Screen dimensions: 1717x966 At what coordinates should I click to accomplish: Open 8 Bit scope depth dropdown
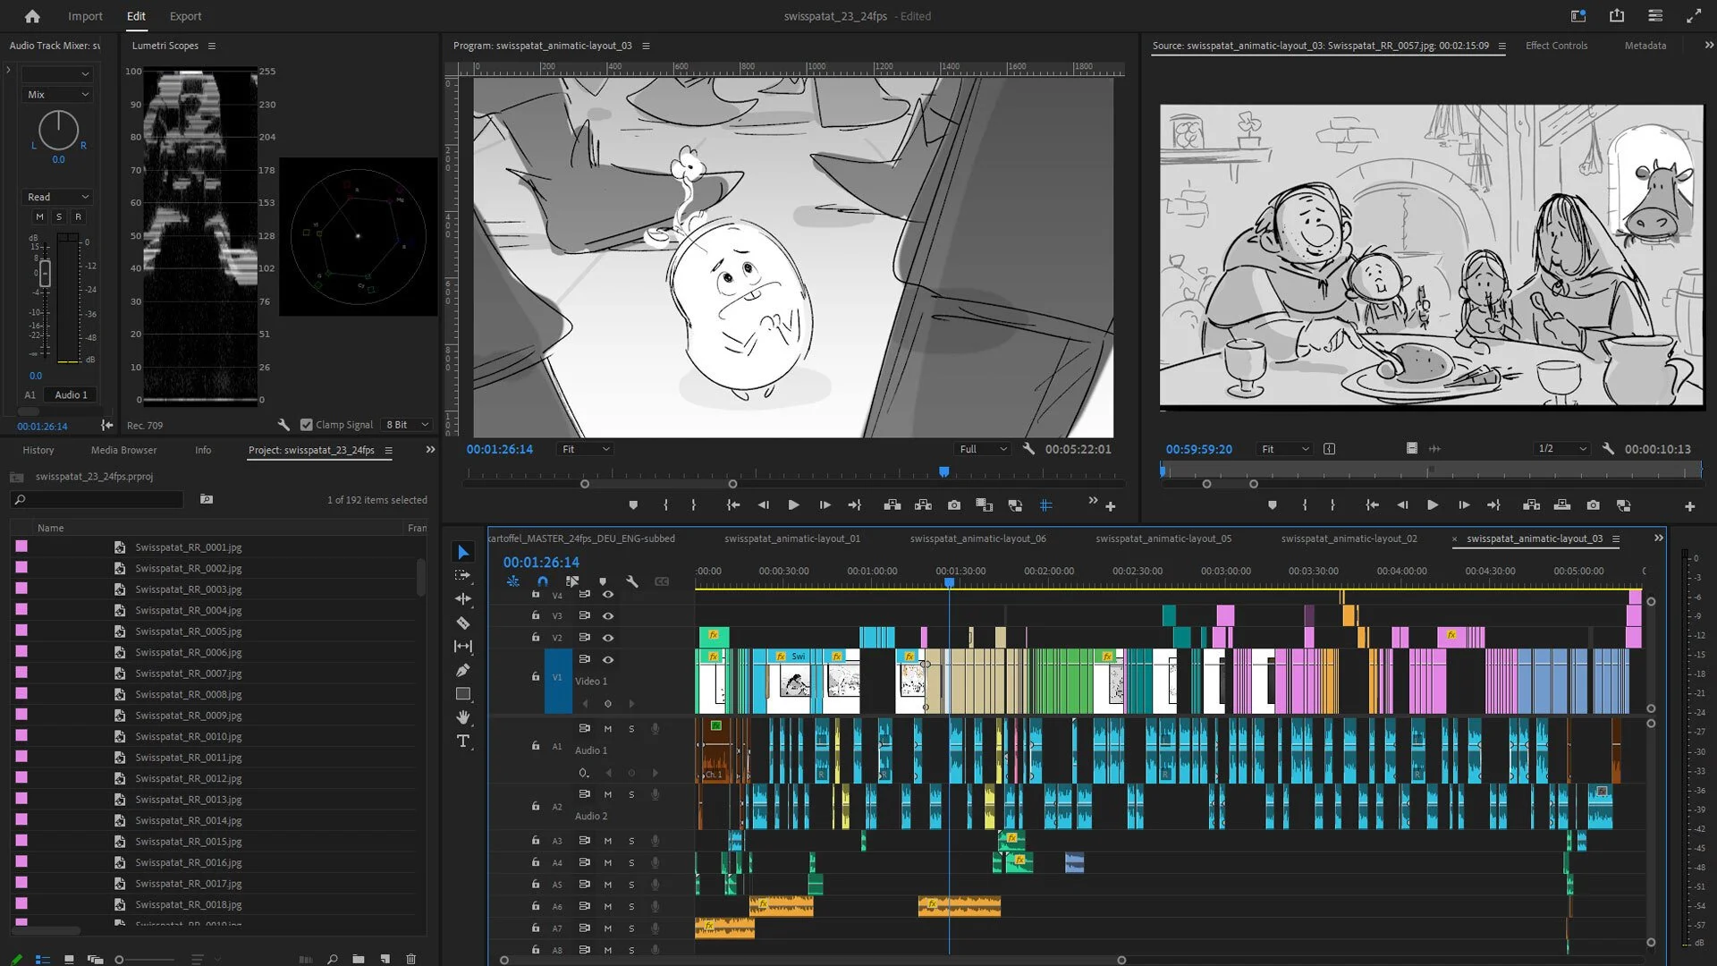pyautogui.click(x=407, y=425)
